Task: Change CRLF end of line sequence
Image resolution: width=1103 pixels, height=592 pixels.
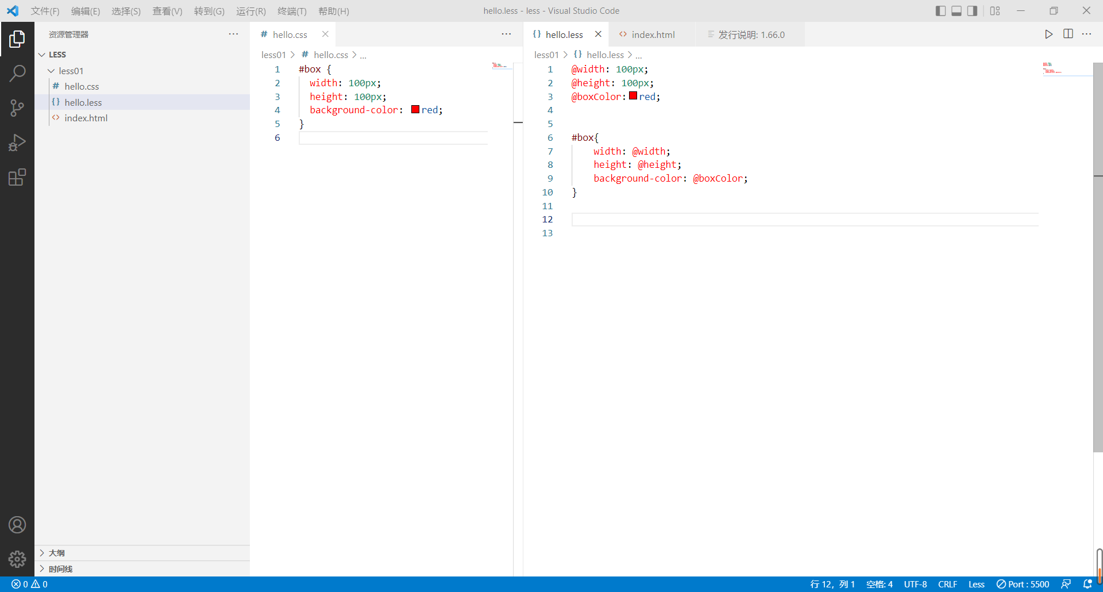Action: (947, 584)
